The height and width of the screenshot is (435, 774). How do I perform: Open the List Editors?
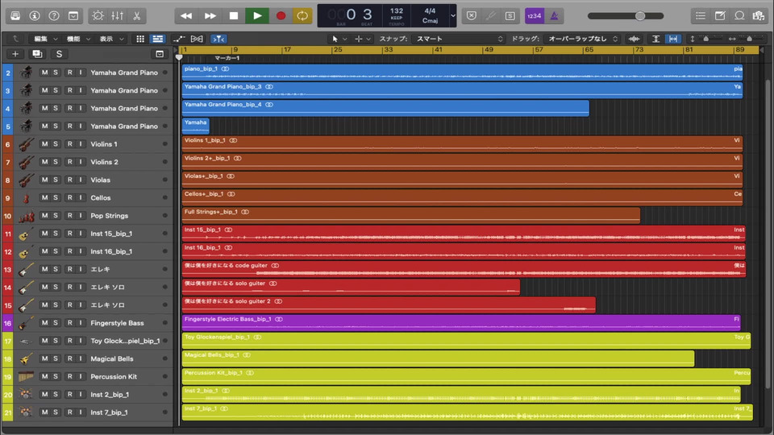point(701,16)
